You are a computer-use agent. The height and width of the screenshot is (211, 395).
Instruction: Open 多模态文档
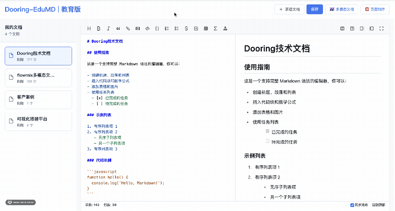coord(342,9)
